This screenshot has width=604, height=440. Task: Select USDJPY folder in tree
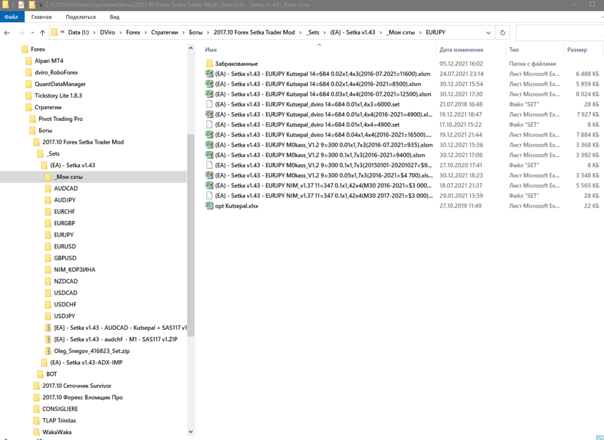pos(65,316)
